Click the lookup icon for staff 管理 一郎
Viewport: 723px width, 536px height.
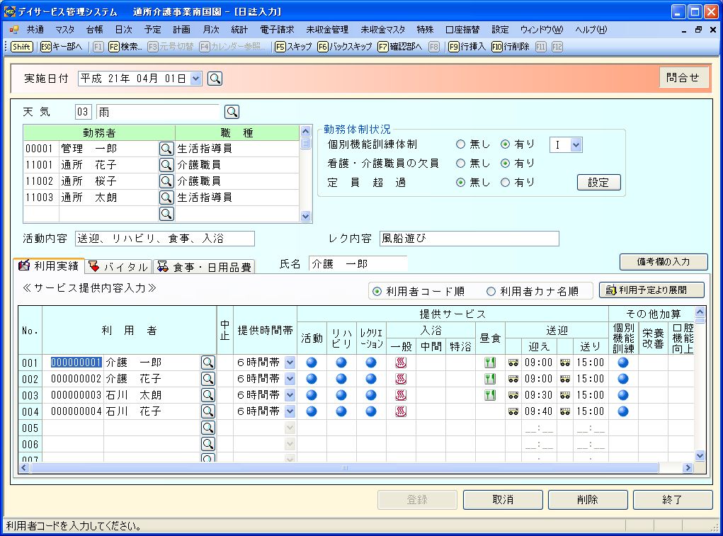coord(166,149)
